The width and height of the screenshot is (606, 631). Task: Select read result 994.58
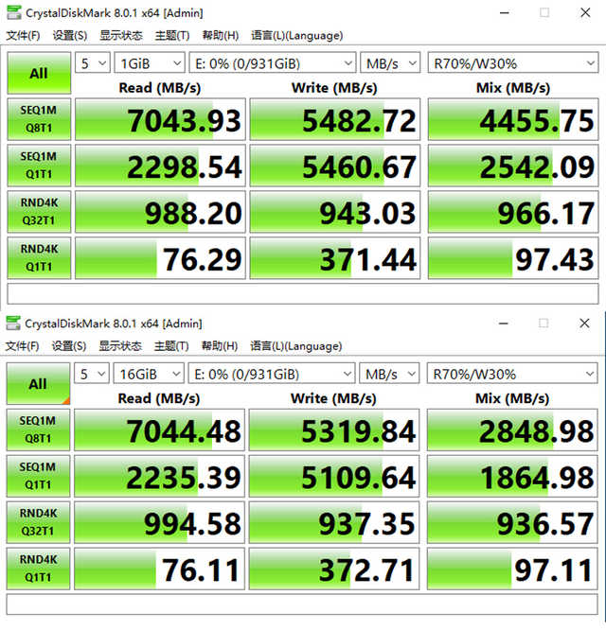(159, 523)
